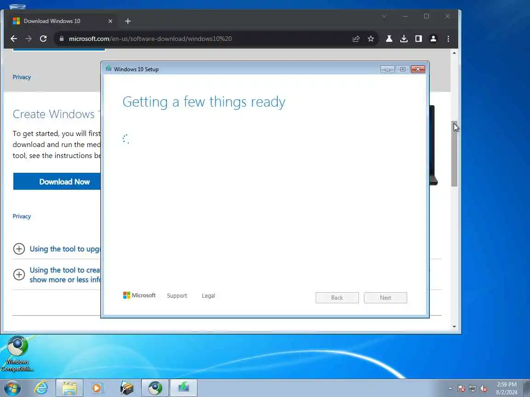Open the Windows Compatibility desktop shortcut
The height and width of the screenshot is (397, 530).
17,353
